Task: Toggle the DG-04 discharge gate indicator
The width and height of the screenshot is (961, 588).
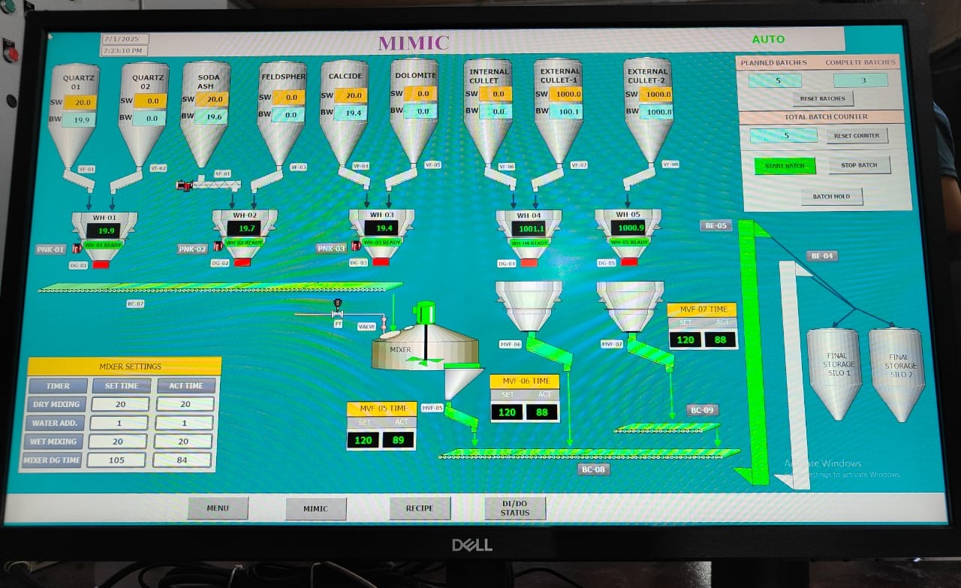Action: point(529,263)
